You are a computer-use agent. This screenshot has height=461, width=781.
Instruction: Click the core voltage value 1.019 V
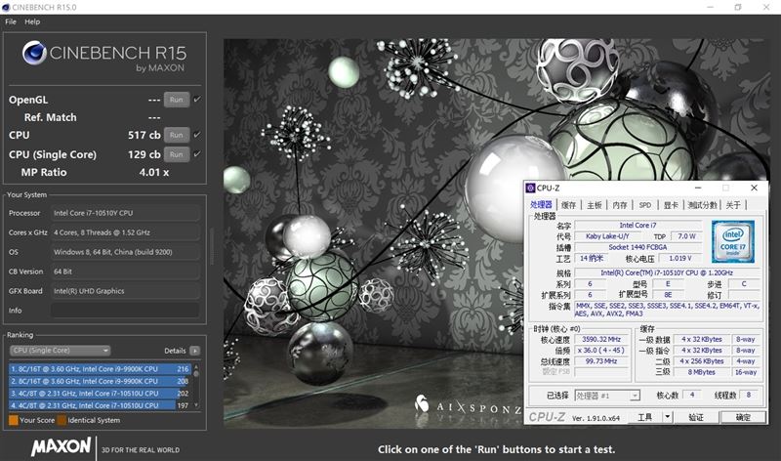coord(679,258)
